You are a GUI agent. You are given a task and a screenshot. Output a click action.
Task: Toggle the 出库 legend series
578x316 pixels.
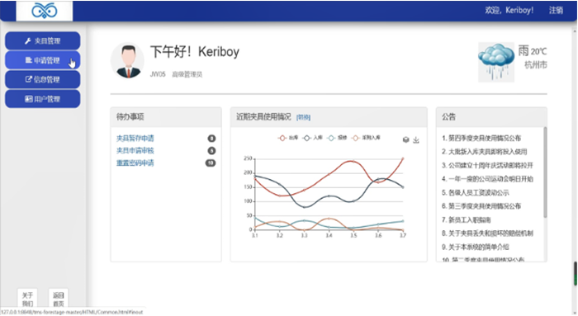[x=288, y=138]
